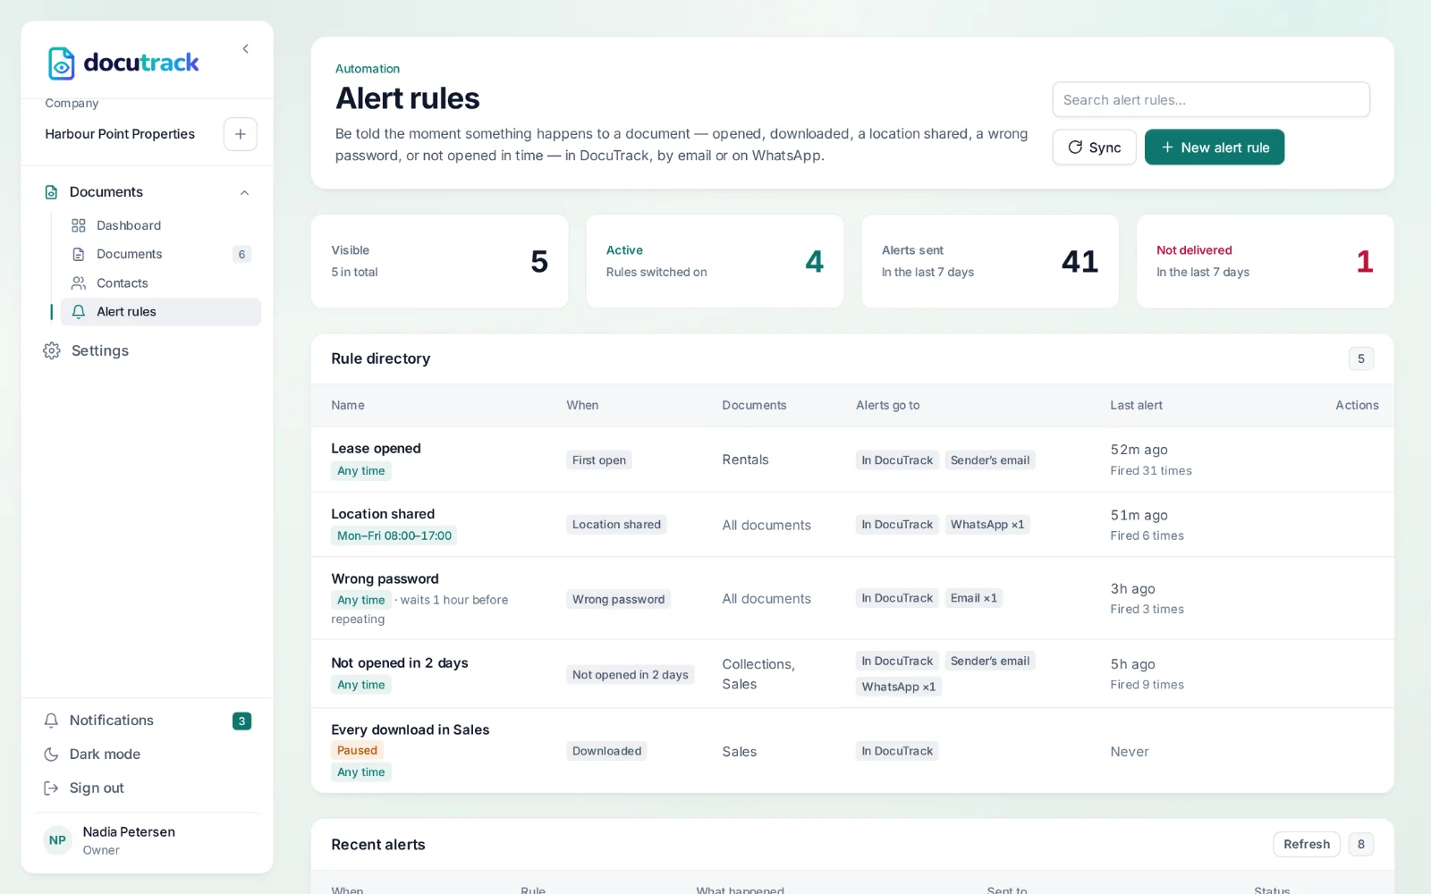Click the First open condition tag
1431x894 pixels.
pyautogui.click(x=599, y=460)
